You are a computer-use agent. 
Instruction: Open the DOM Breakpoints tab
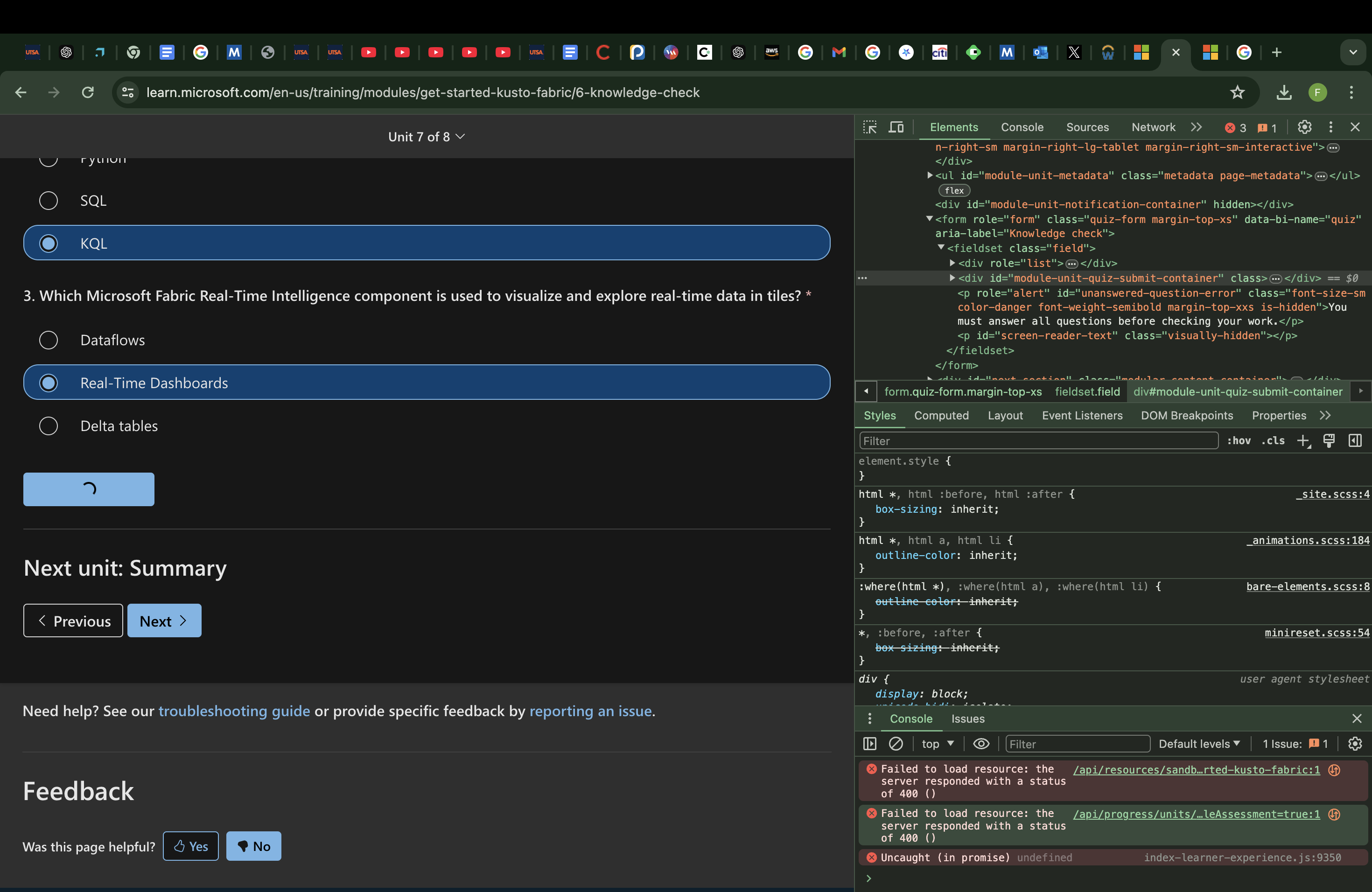tap(1187, 416)
